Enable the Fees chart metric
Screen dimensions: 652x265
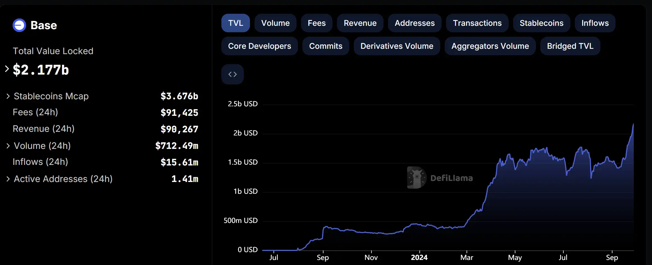tap(316, 23)
